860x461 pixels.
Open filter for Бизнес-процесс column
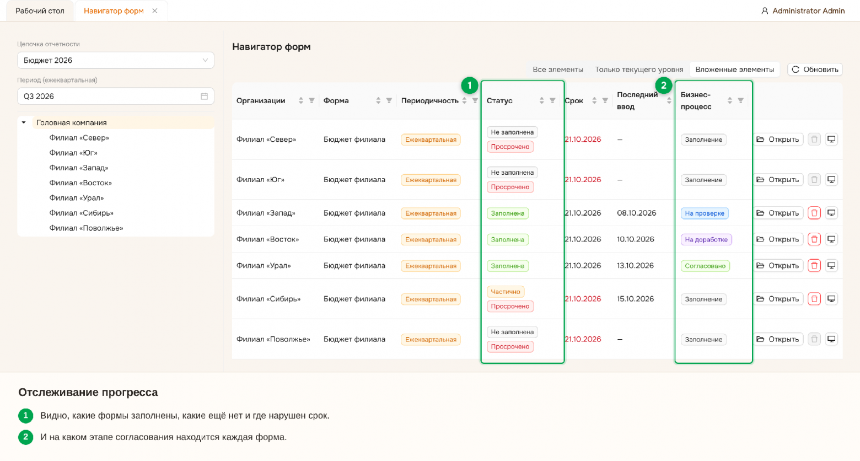coord(740,100)
